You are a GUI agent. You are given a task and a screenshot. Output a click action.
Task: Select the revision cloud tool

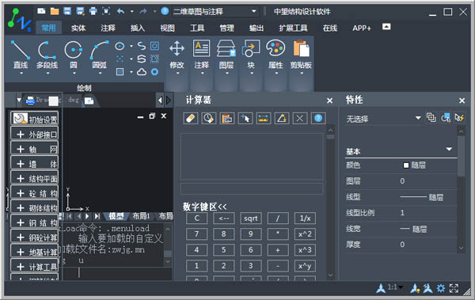point(142,72)
